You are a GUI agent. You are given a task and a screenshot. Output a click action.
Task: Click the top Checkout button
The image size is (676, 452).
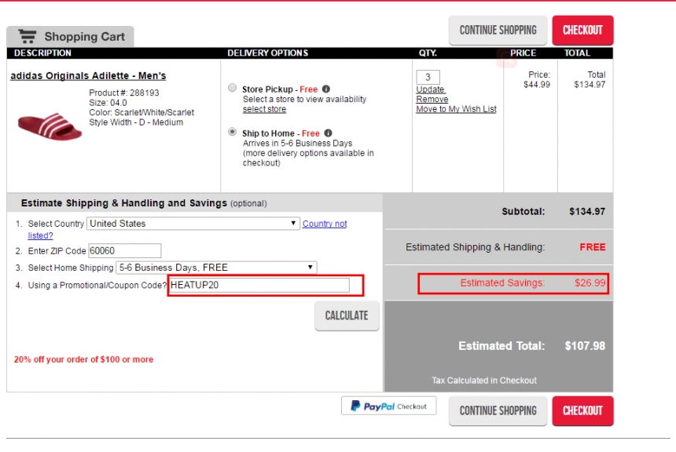[x=582, y=31]
